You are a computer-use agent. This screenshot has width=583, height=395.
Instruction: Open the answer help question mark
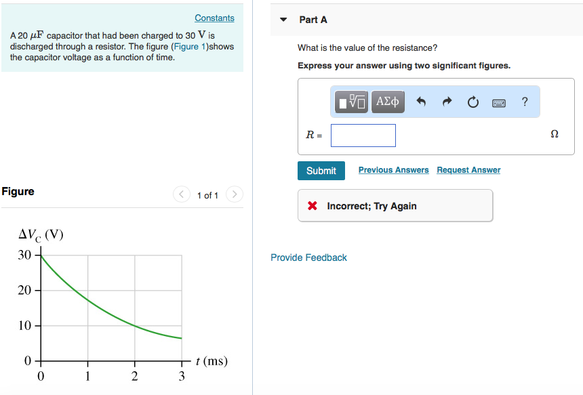coord(525,102)
